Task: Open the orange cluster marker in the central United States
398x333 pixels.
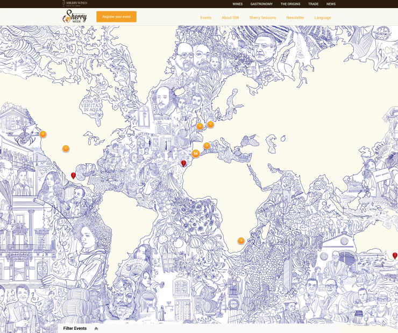Action: (x=66, y=148)
